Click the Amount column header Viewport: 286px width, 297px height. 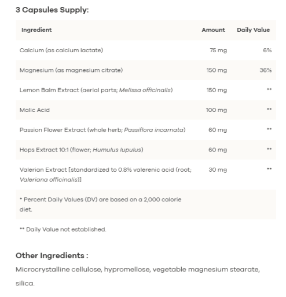213,30
